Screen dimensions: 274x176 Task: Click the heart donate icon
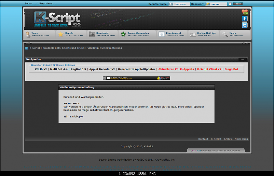[x=245, y=12]
